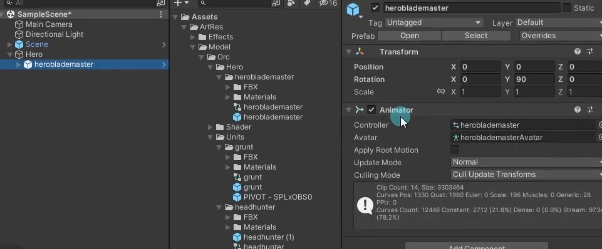This screenshot has width=602, height=249.
Task: Select the Orc folder in Project
Action: coord(219,57)
